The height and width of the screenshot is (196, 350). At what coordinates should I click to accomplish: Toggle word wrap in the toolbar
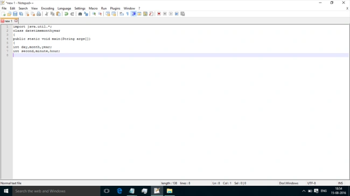(122, 14)
